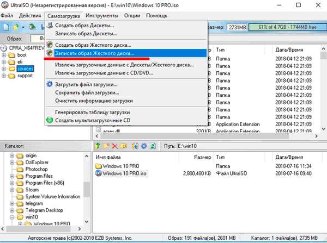Screen dimensions: 327x243
Task: Expand the Telegram Desktop folder node
Action: (x=12, y=210)
